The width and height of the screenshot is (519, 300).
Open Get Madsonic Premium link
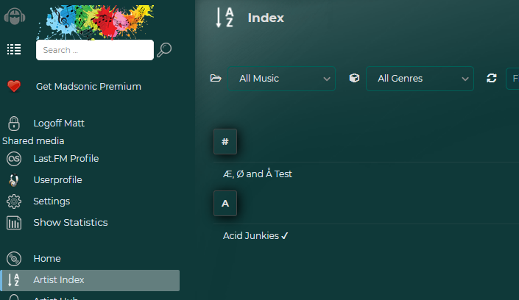(88, 86)
